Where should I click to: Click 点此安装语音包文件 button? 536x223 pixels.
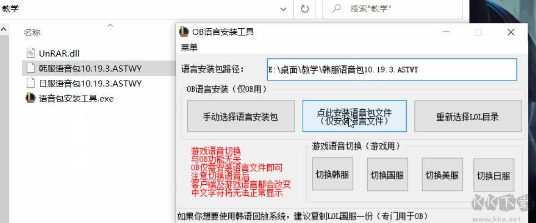(x=354, y=116)
